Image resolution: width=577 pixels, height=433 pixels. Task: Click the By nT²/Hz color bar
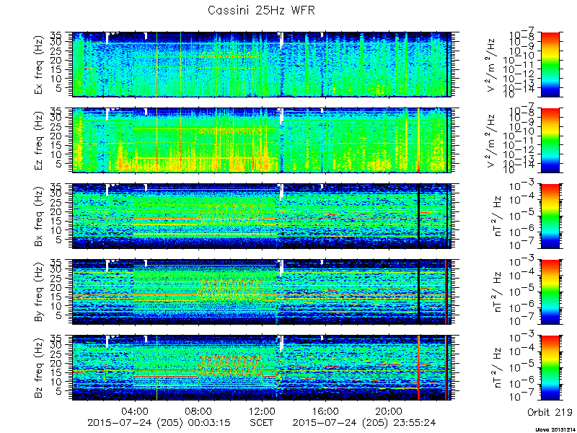(550, 292)
